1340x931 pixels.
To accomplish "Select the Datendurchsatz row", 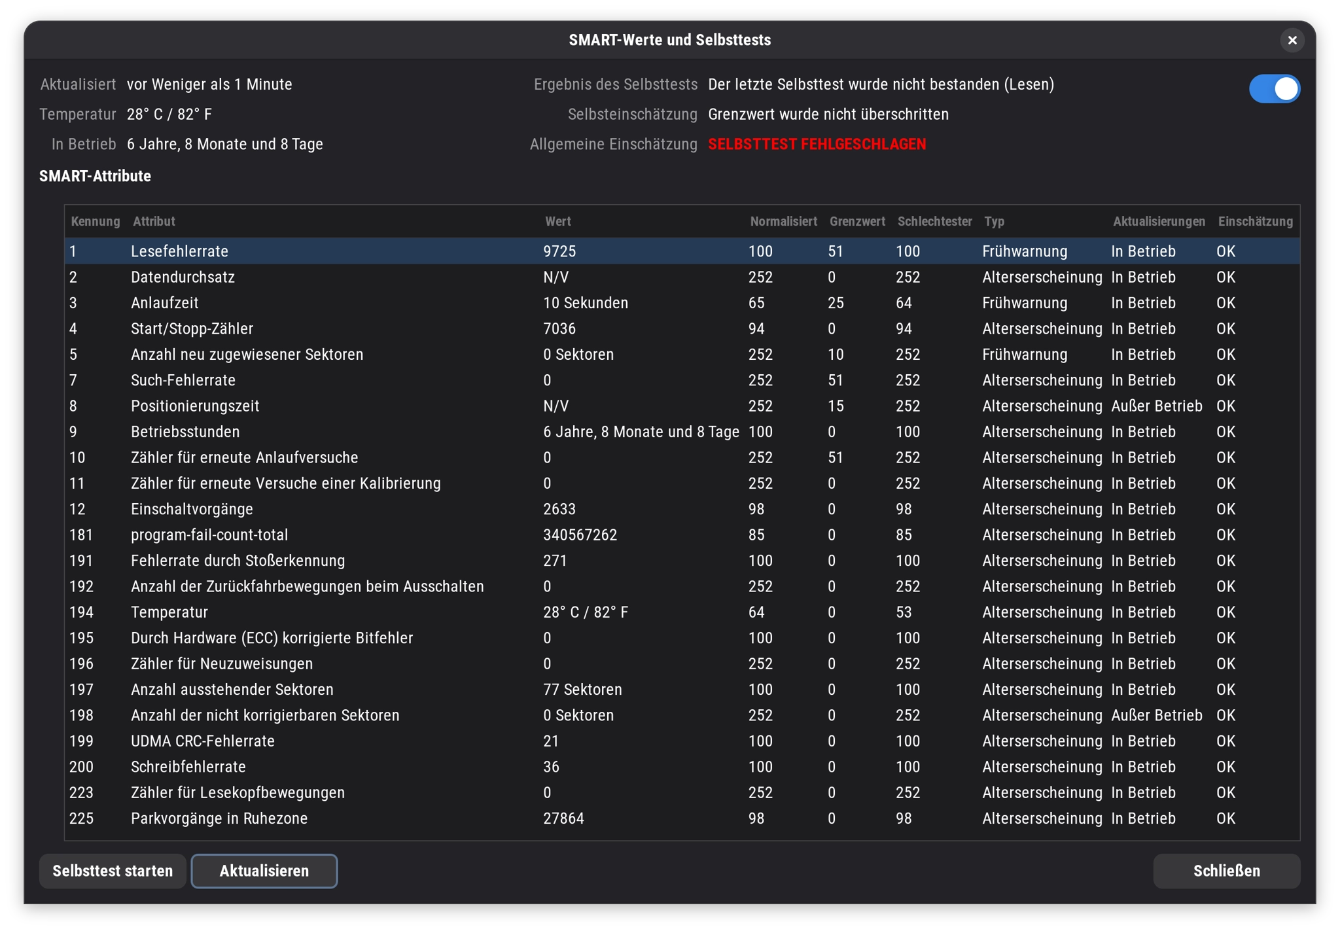I will click(682, 277).
